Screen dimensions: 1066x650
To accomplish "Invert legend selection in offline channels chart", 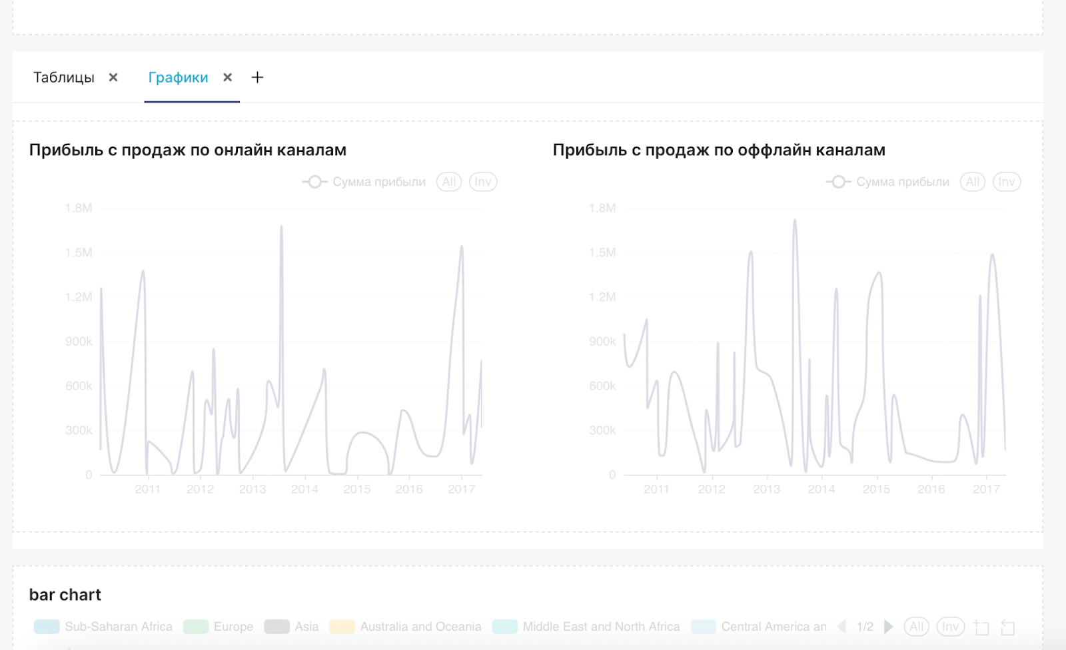I will (x=1007, y=182).
